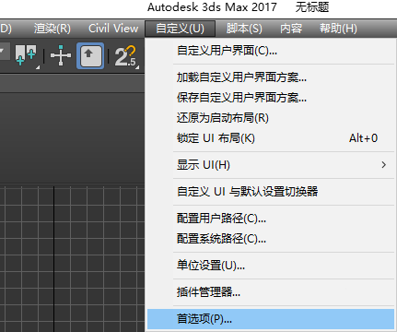Screen dimensions: 397x332
Task: Click the use pivot point center icon
Action: (x=61, y=55)
